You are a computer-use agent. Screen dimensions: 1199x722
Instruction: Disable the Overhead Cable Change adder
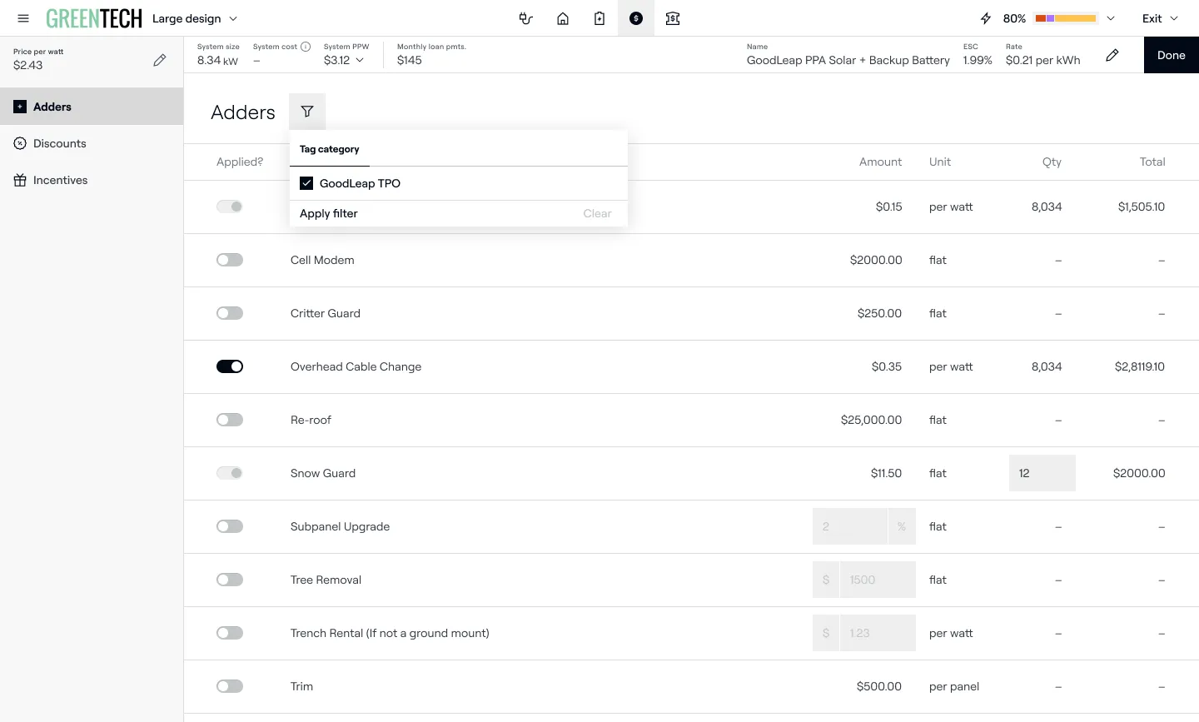click(x=230, y=366)
